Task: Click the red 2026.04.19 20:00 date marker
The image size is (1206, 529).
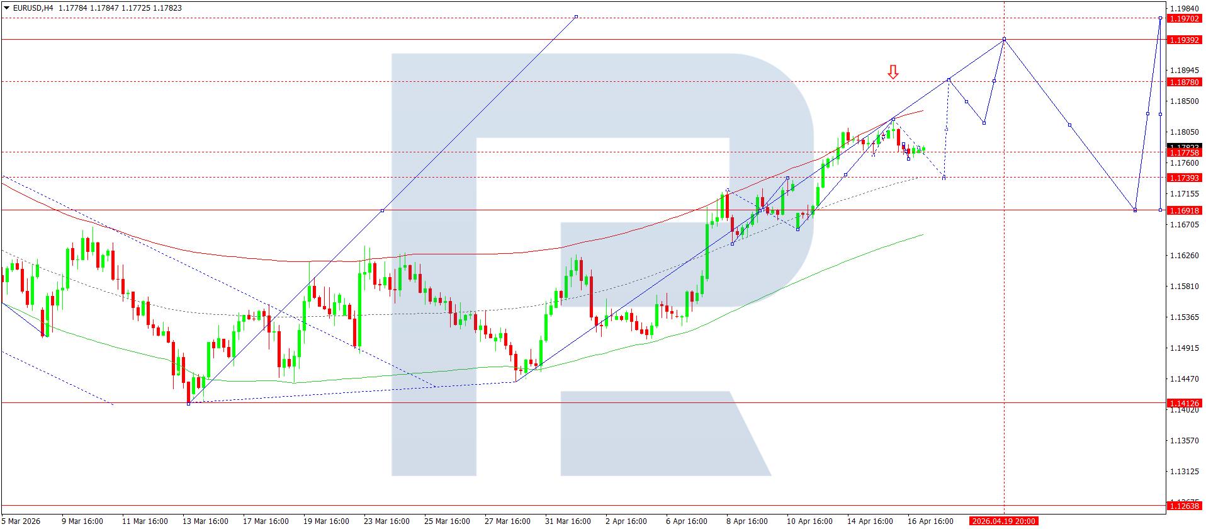Action: (x=1003, y=521)
